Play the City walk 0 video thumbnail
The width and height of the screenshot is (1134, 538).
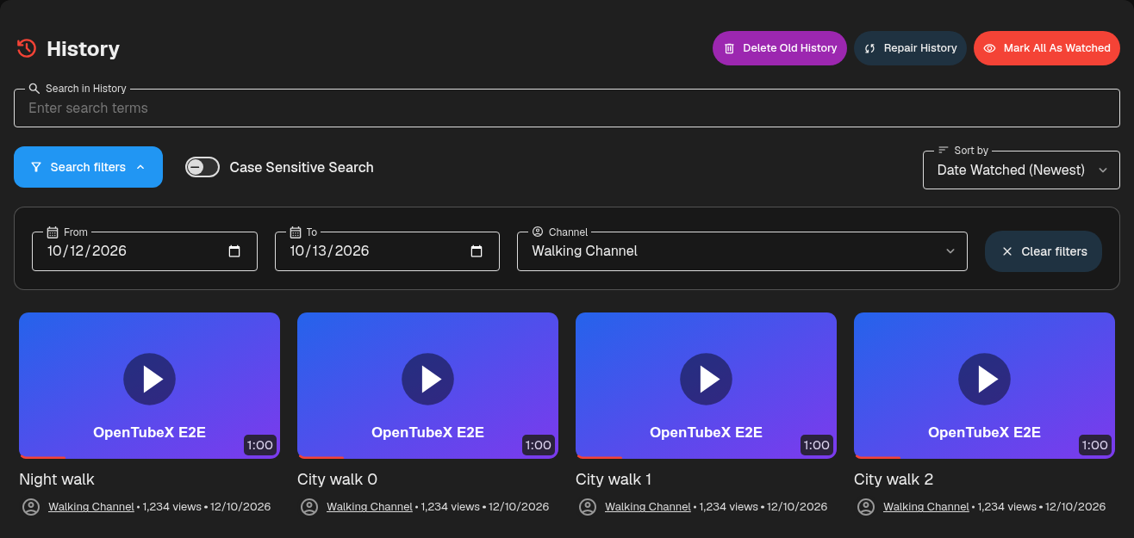tap(427, 386)
